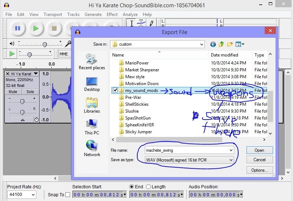Go back using the dialog's back arrow

213,45
